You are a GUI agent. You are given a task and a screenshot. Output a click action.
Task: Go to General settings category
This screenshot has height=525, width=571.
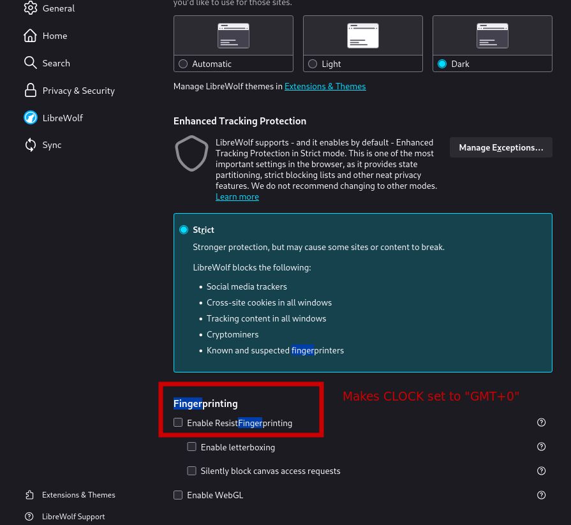click(59, 8)
